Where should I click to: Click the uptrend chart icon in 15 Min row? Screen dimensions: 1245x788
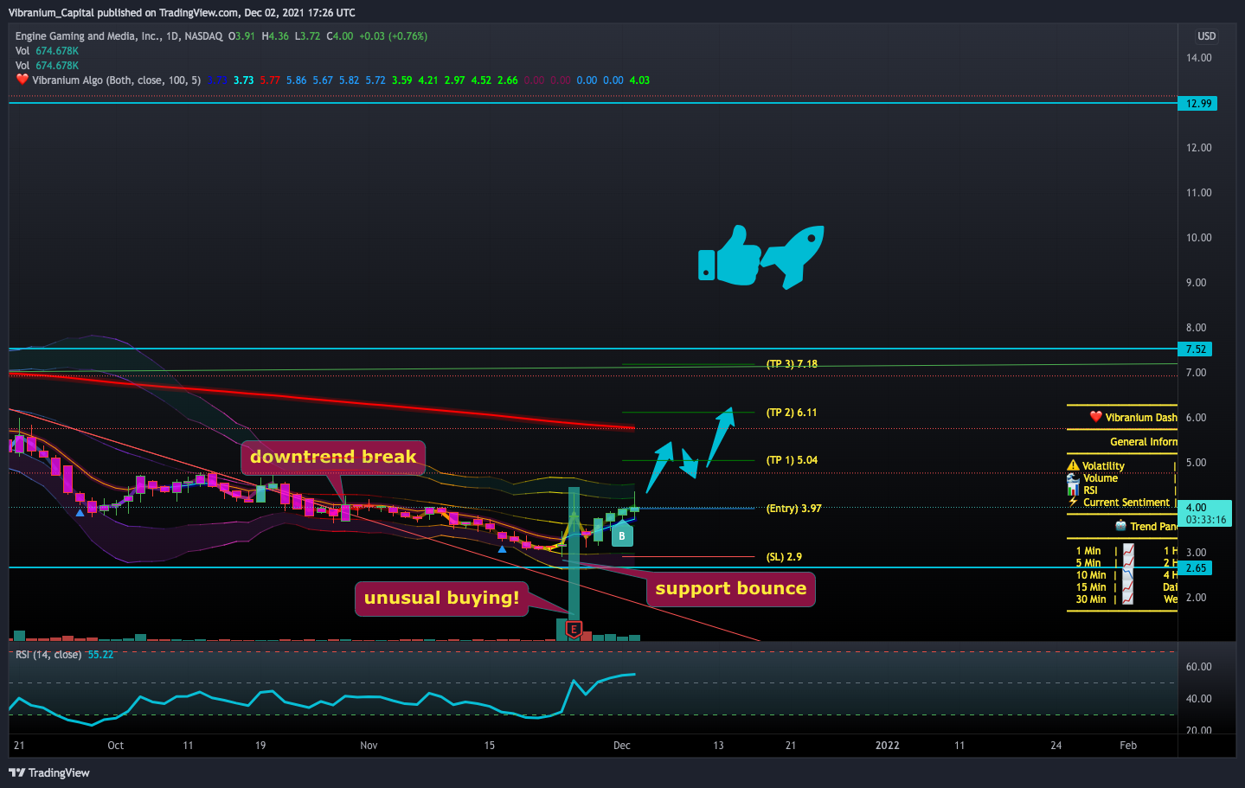coord(1128,586)
